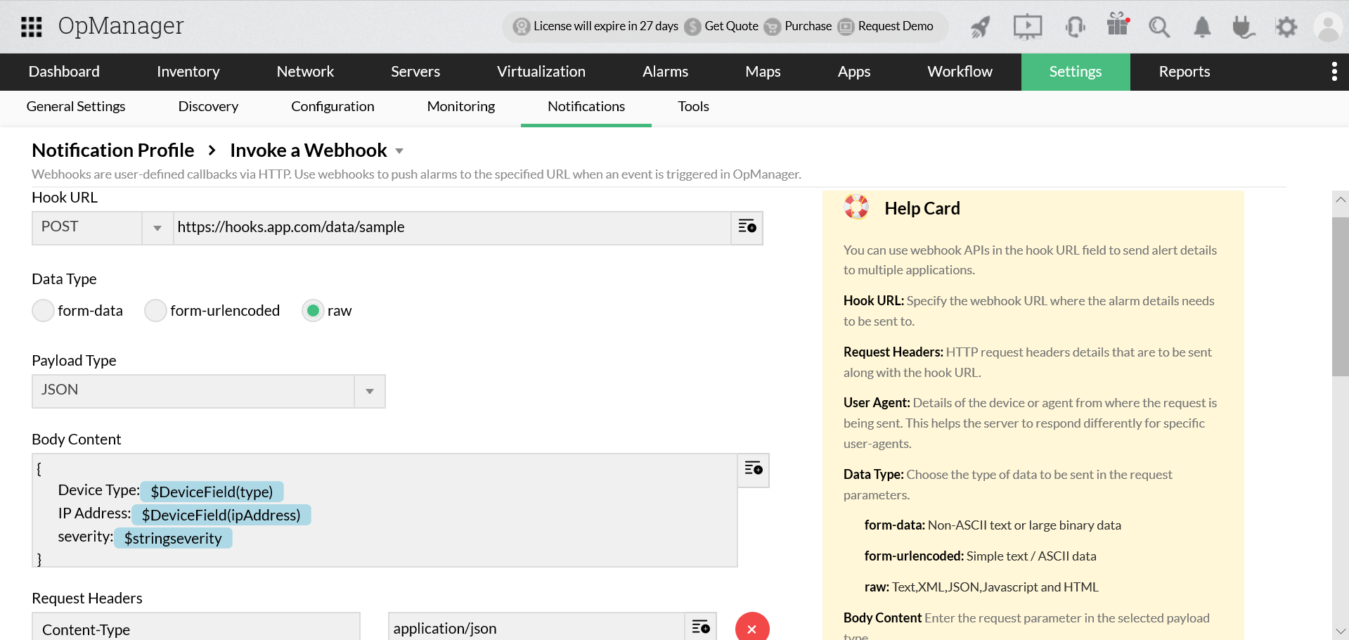Viewport: 1349px width, 640px height.
Task: Select the form-urlencoded radio button
Action: 155,311
